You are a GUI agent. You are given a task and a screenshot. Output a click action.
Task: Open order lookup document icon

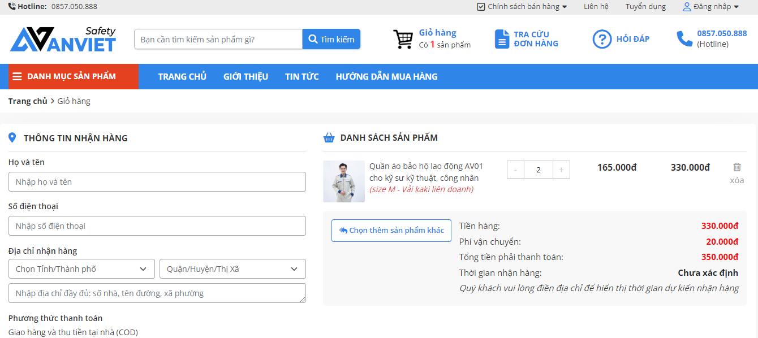point(502,39)
